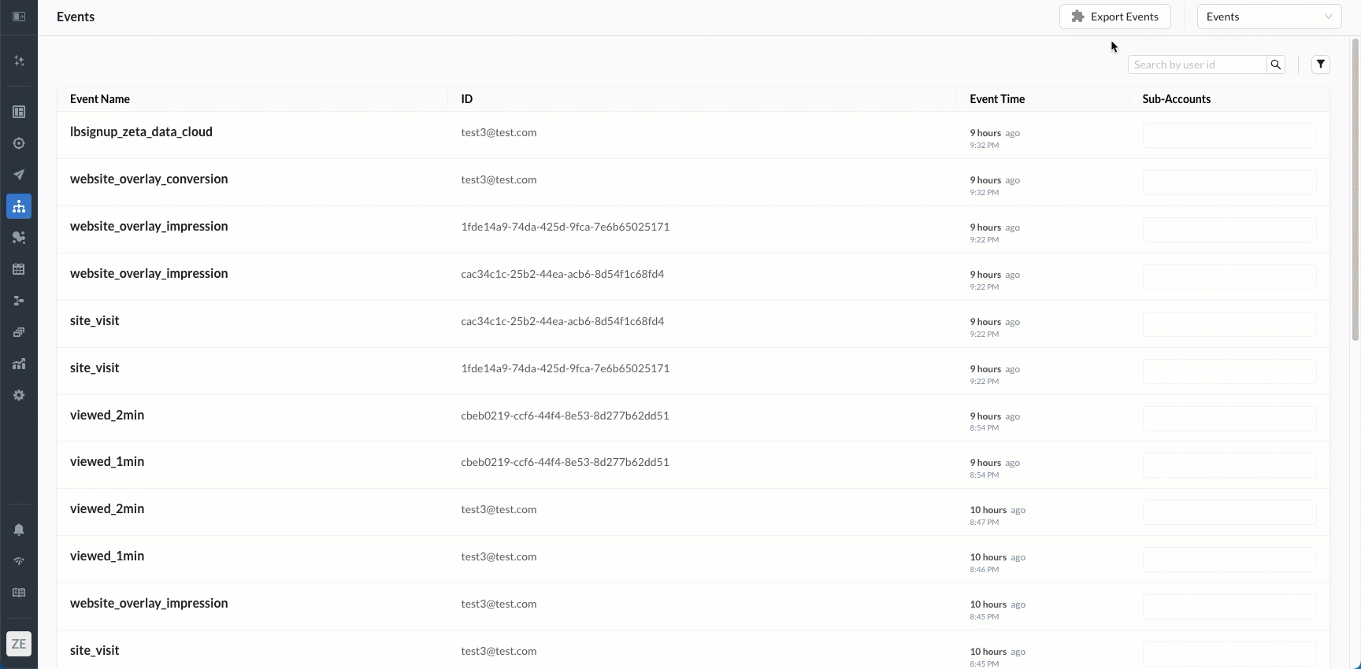Click the Export Events button
The width and height of the screenshot is (1361, 669).
[1114, 17]
